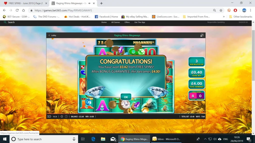Open the Home menu item
This screenshot has height=143, width=255.
(104, 22)
